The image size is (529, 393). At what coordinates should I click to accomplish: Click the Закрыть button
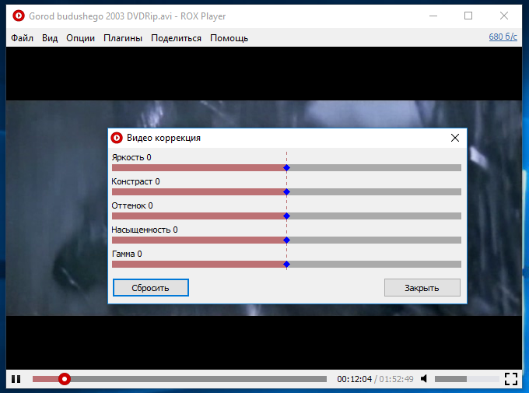pyautogui.click(x=422, y=288)
